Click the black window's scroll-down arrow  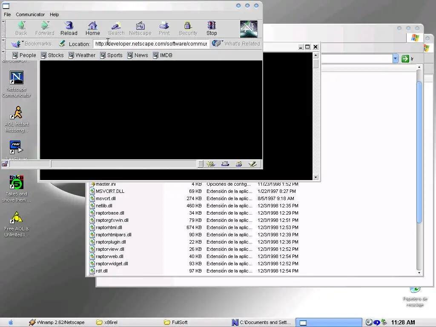(316, 177)
